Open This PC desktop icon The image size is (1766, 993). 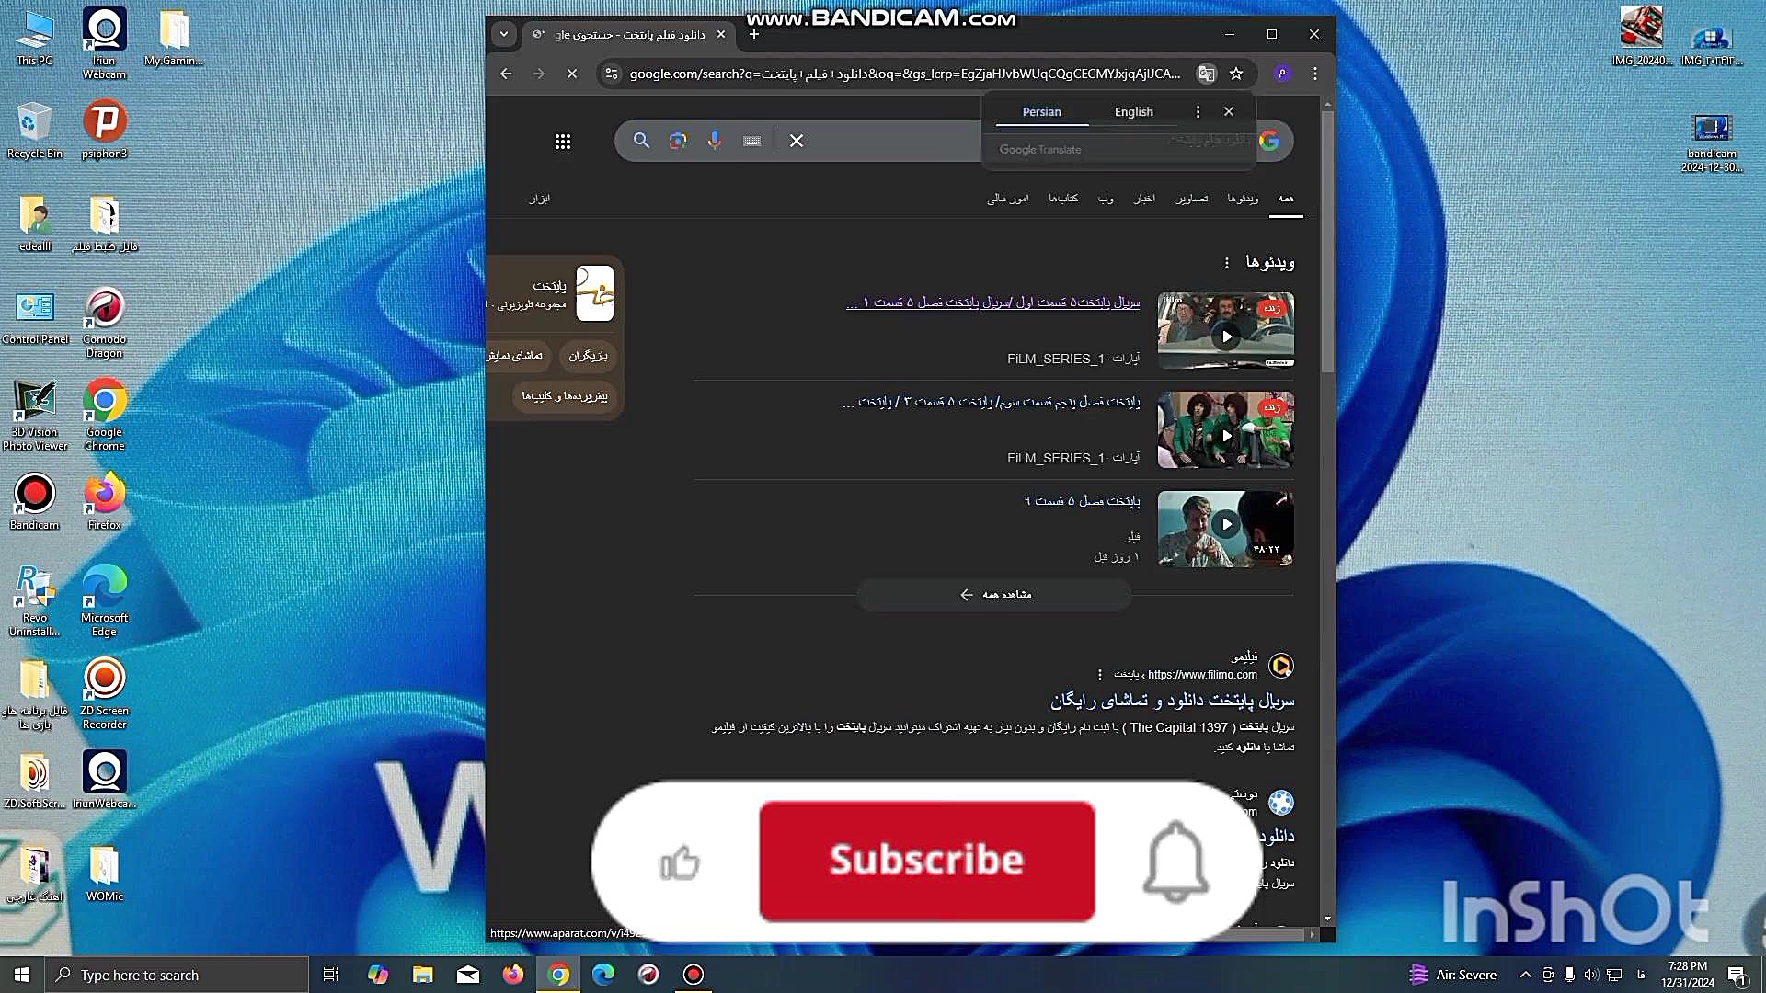pyautogui.click(x=35, y=37)
